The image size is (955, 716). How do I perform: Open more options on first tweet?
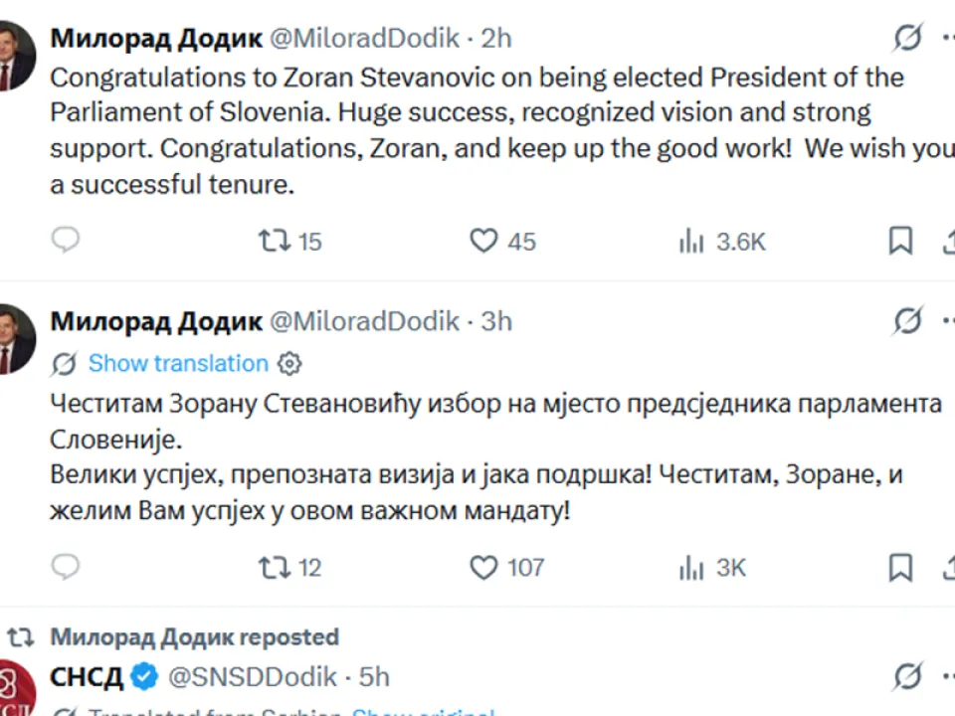pyautogui.click(x=947, y=38)
